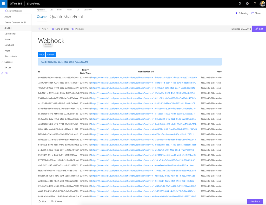266x205 pixels.
Task: Open notification URL with token w1-f5d5a88e
Action: (x=143, y=93)
